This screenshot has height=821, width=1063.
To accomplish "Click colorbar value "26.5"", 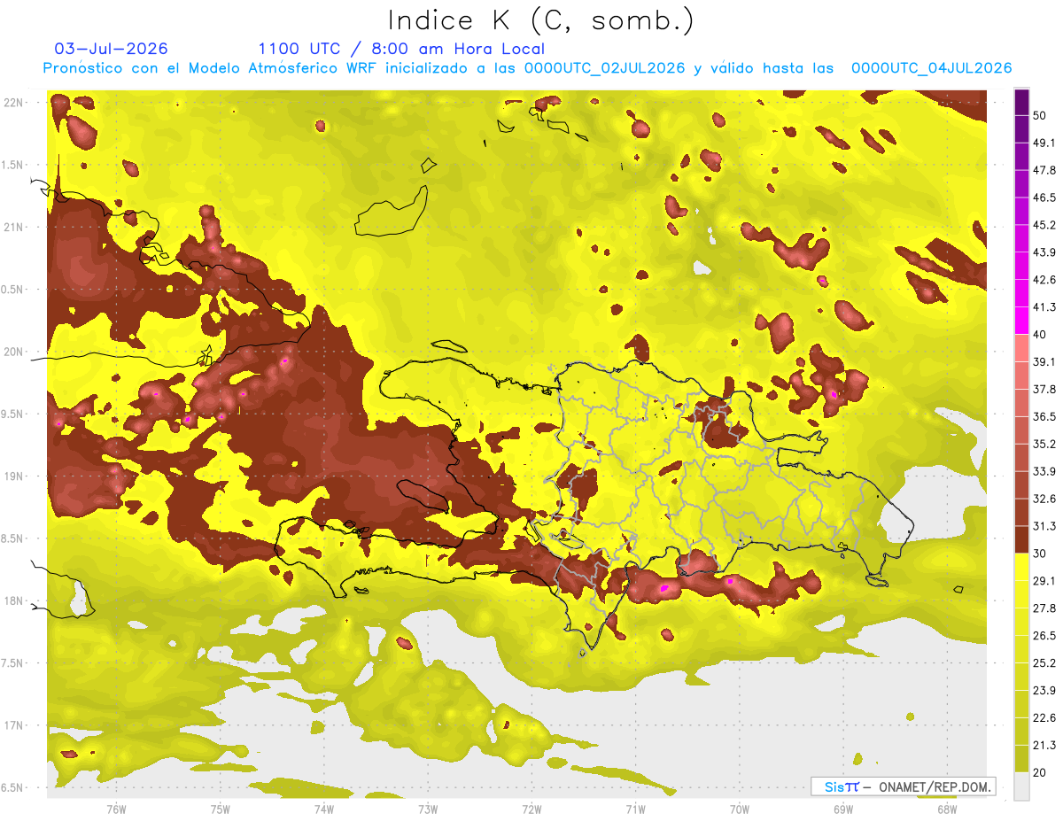I will click(1044, 636).
